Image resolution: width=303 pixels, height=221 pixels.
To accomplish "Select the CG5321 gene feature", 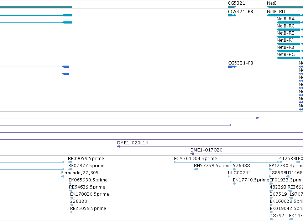I will 236,3.
